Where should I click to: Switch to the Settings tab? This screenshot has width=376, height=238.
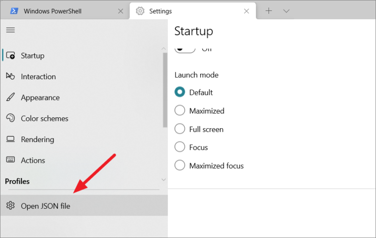pos(193,11)
